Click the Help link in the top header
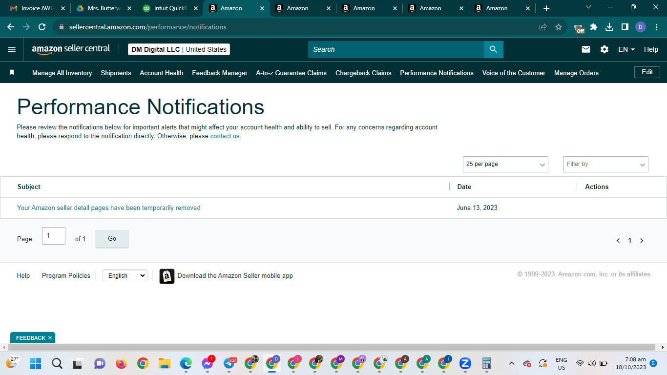The width and height of the screenshot is (667, 375). pyautogui.click(x=651, y=49)
